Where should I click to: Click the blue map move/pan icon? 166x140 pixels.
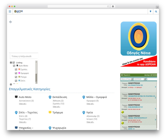10,22
